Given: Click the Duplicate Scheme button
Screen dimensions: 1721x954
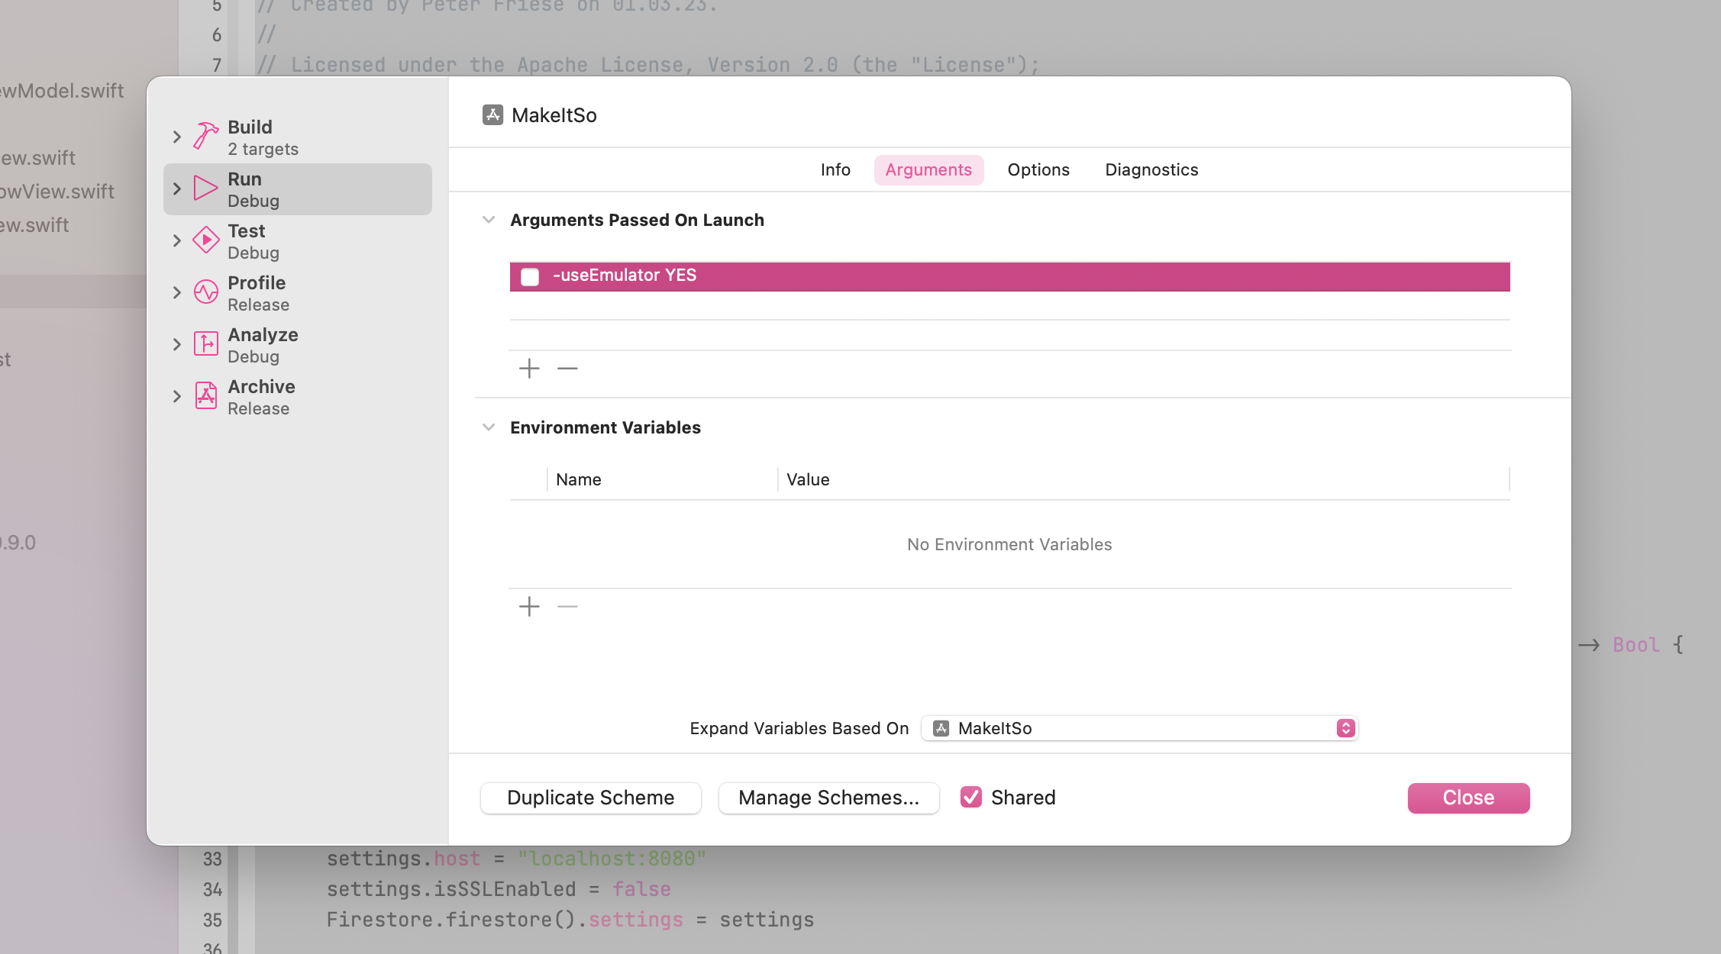Looking at the screenshot, I should 590,798.
